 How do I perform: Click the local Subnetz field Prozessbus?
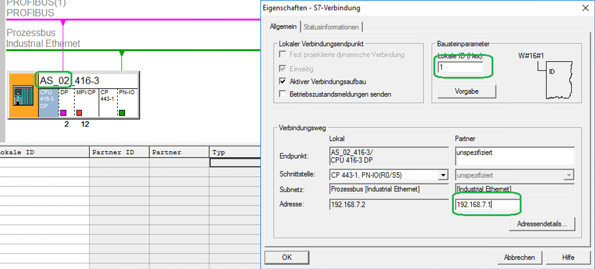click(389, 189)
